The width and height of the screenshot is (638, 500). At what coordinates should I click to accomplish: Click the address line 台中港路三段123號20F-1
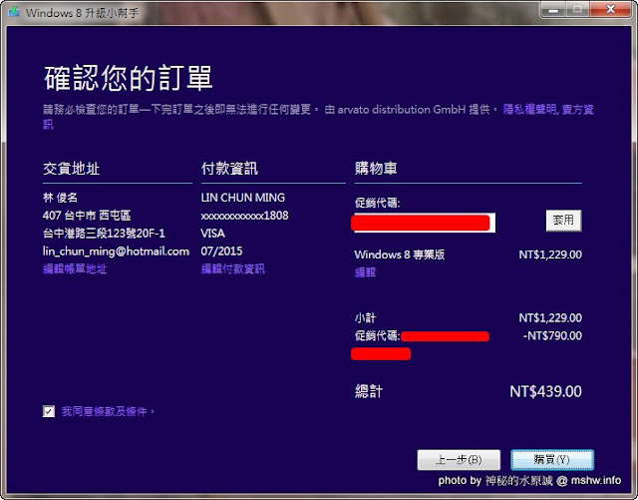tap(104, 234)
